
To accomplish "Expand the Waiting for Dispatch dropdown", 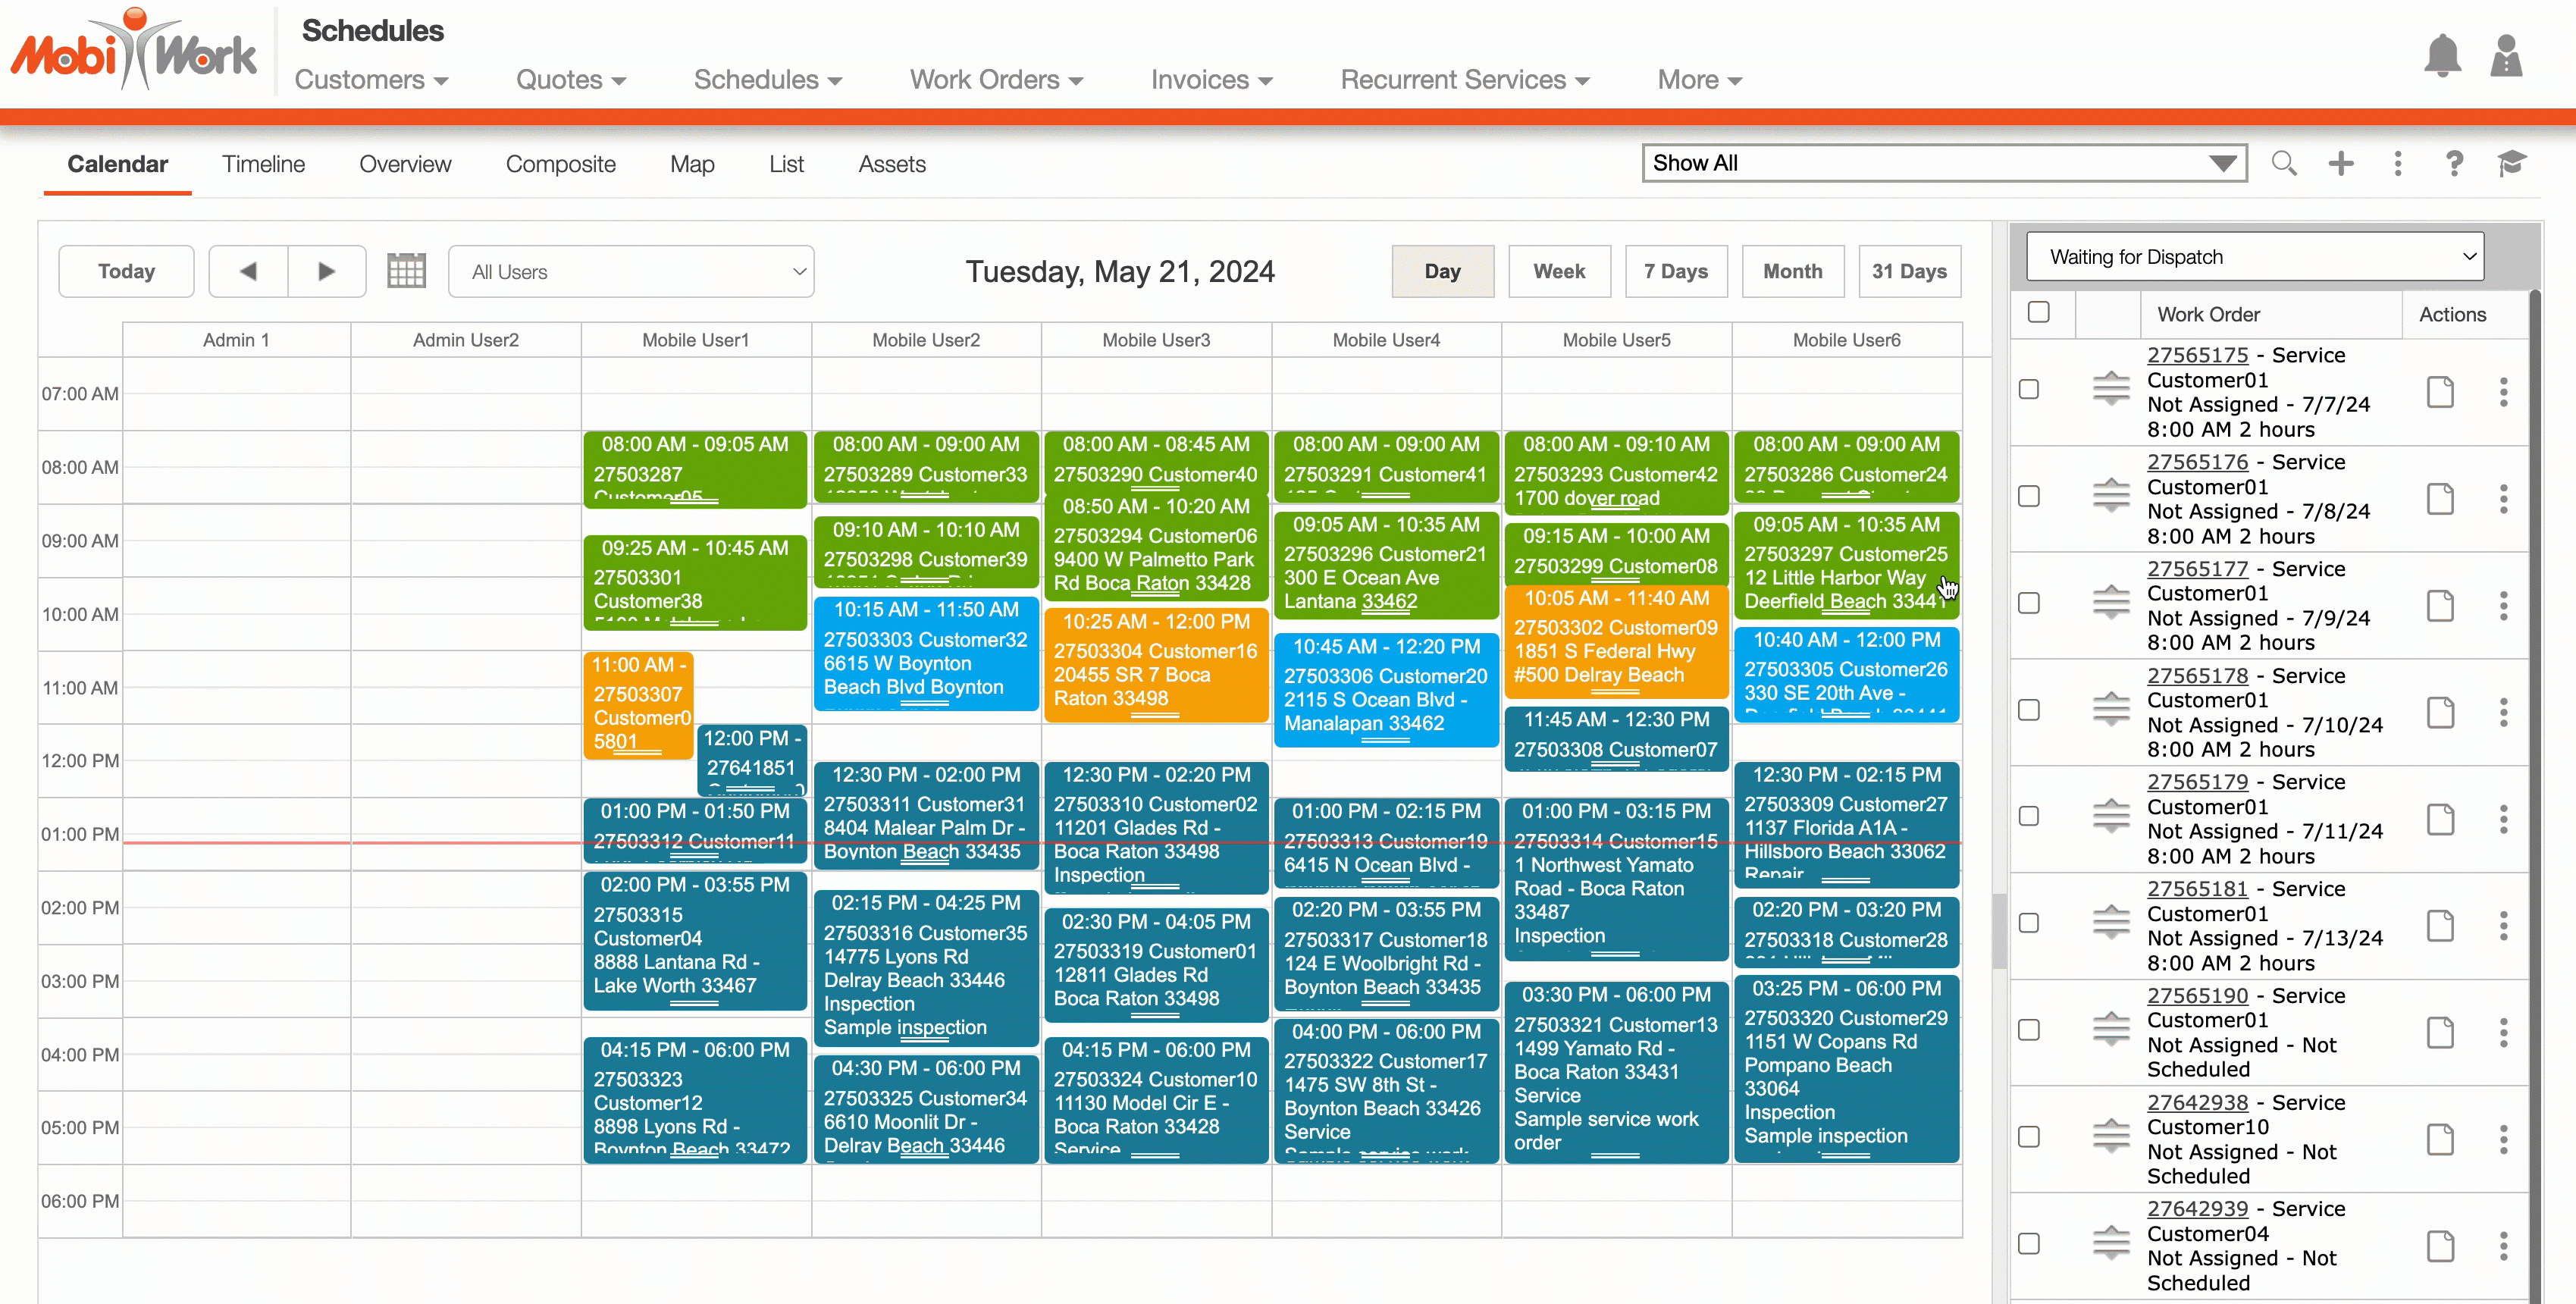I will pyautogui.click(x=2254, y=257).
